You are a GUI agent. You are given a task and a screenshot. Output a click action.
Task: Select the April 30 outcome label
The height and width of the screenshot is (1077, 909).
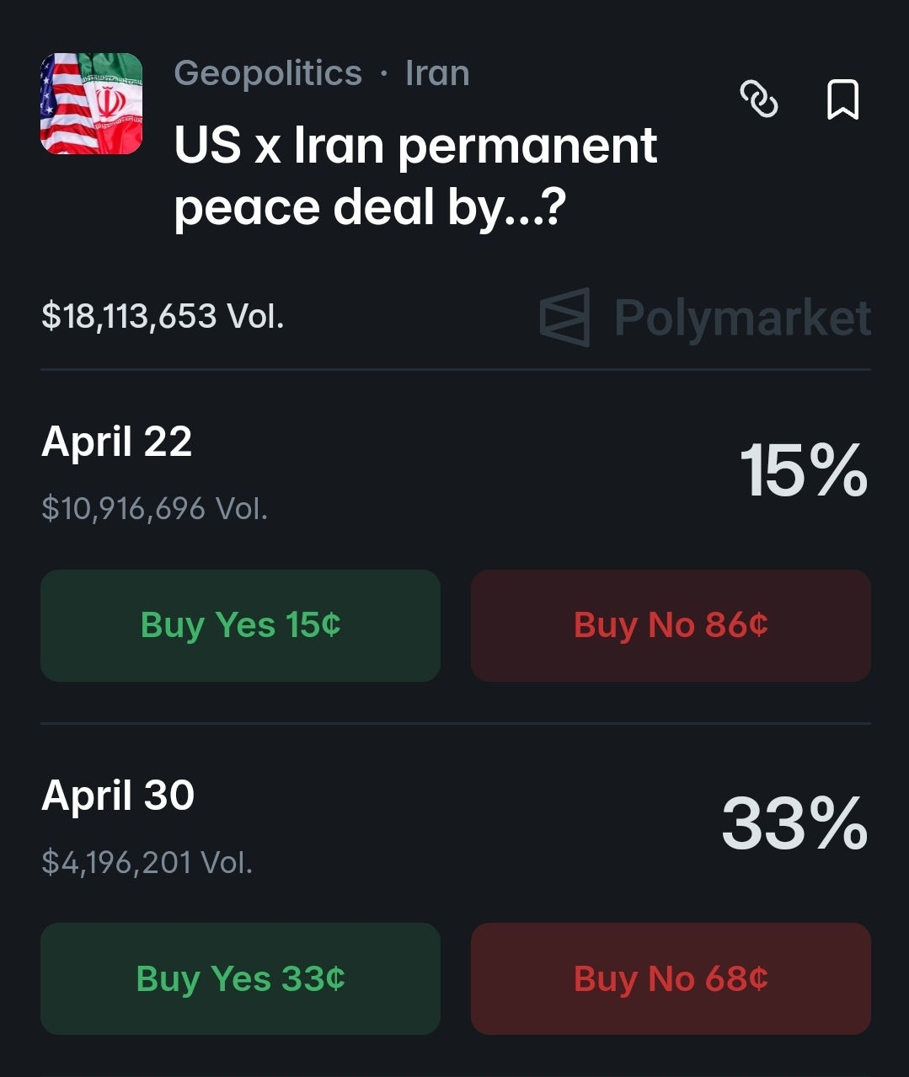click(118, 796)
